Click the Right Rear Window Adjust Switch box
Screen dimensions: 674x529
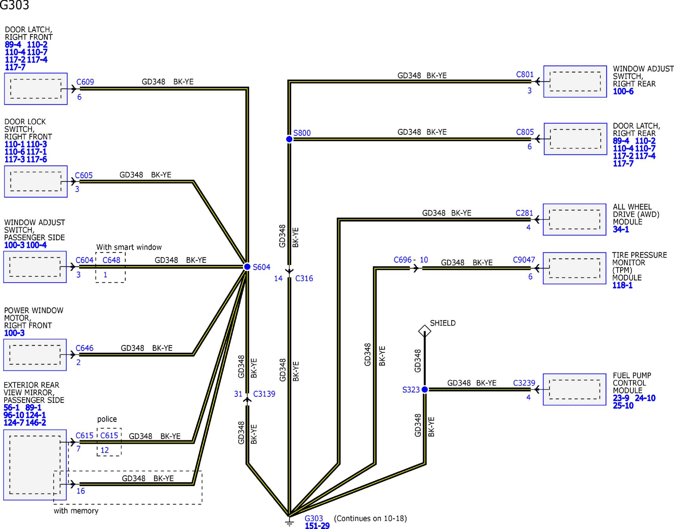tap(575, 82)
